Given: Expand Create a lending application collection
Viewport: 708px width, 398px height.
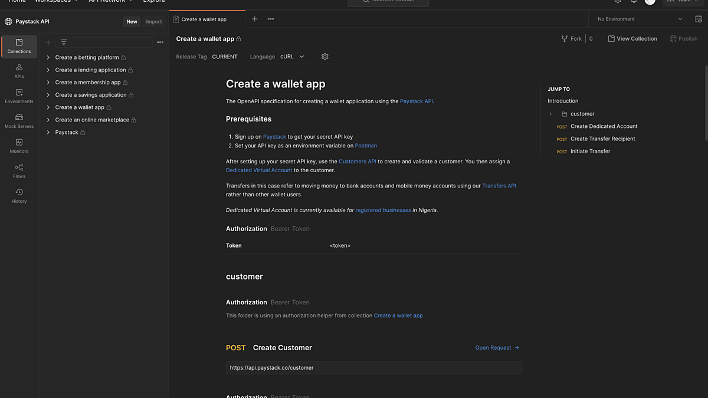Looking at the screenshot, I should click(x=48, y=70).
